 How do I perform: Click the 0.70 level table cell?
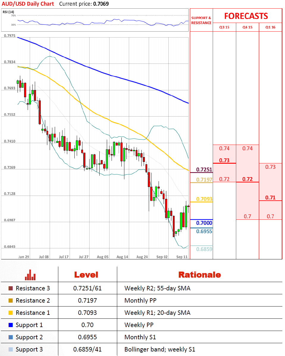point(87,325)
